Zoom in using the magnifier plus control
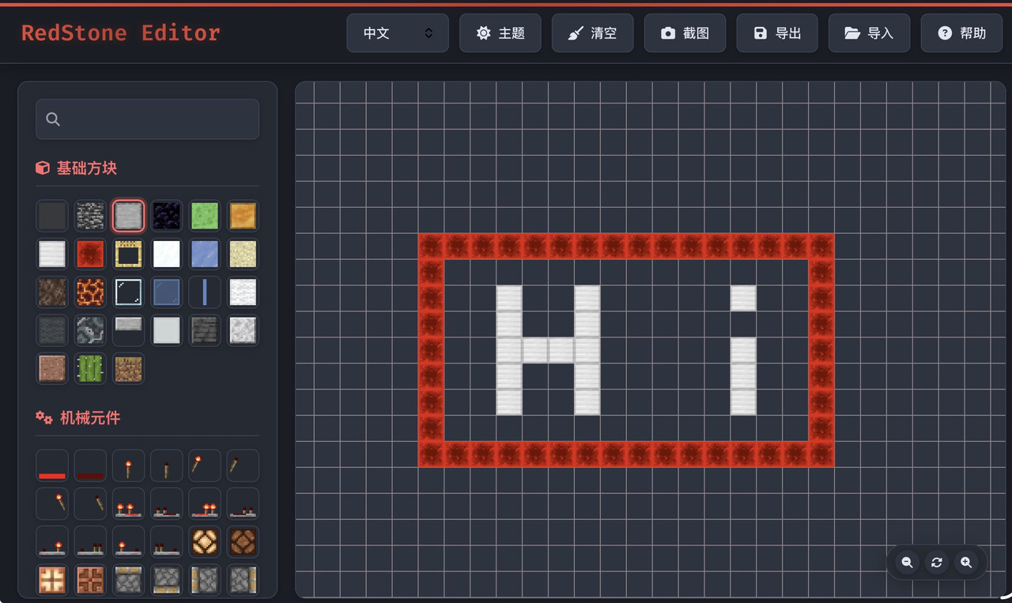Viewport: 1012px width, 603px height. coord(966,562)
